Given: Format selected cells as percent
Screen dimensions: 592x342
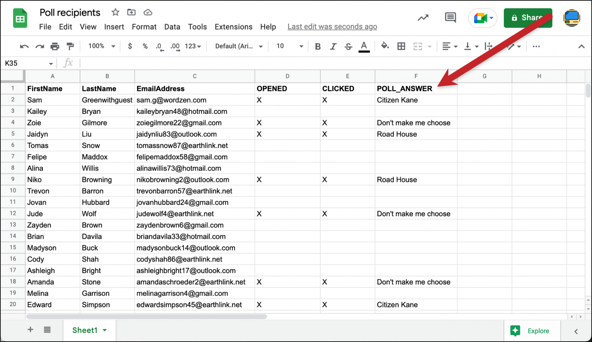Looking at the screenshot, I should (x=145, y=46).
